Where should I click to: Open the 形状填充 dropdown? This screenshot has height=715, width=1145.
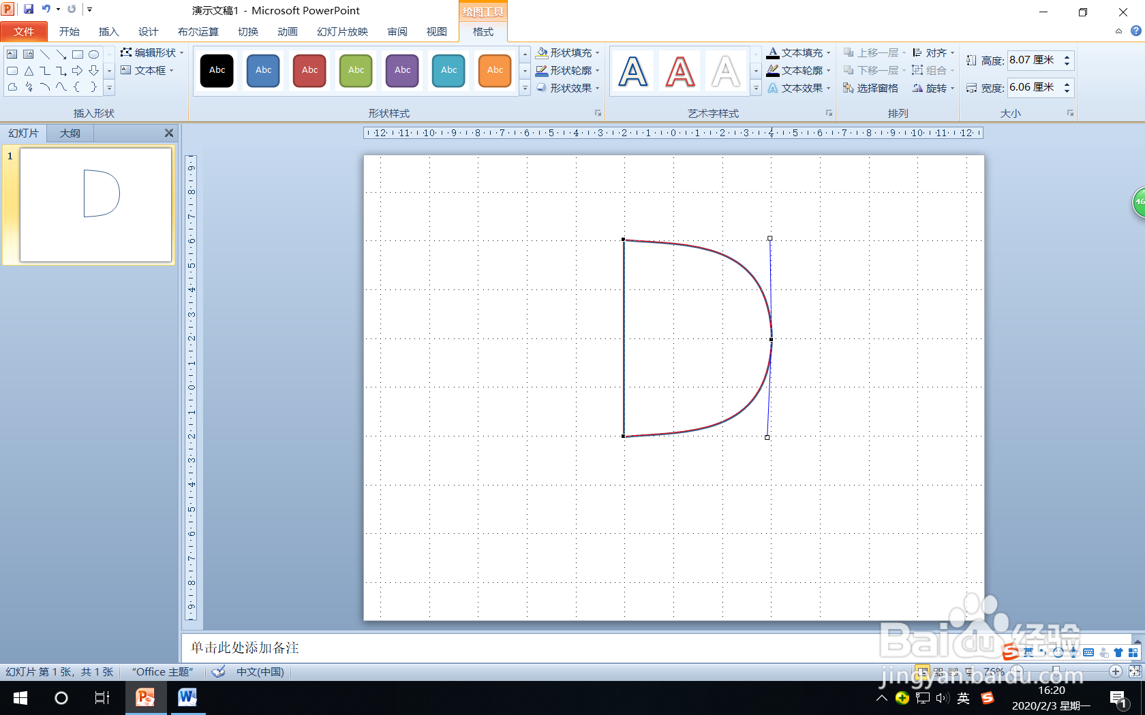click(x=567, y=52)
